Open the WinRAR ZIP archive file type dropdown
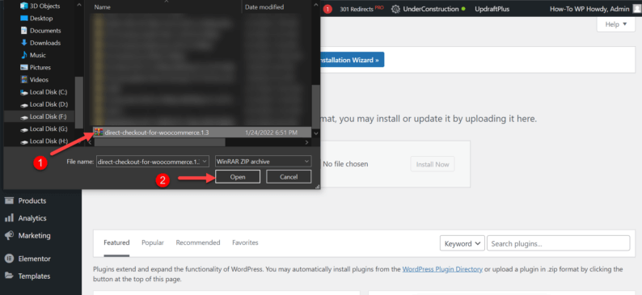The width and height of the screenshot is (642, 295). pos(263,162)
